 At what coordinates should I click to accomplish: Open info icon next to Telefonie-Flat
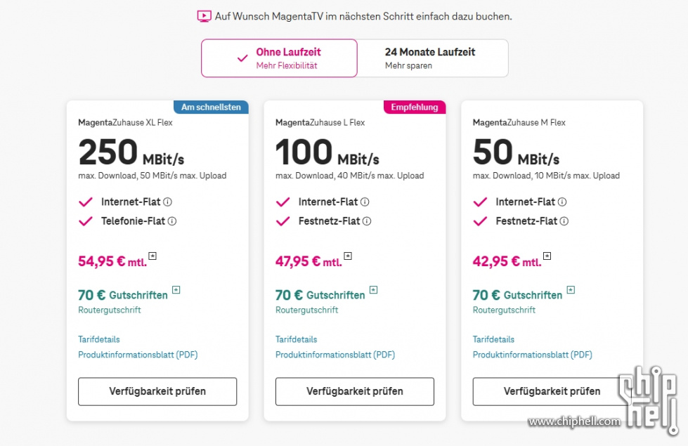pyautogui.click(x=172, y=221)
